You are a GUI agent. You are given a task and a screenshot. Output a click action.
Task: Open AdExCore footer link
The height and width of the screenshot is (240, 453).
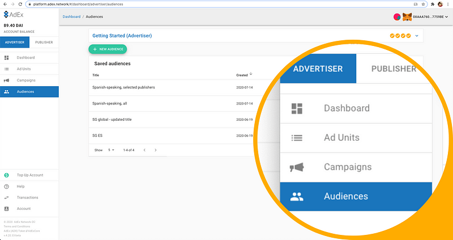(x=33, y=231)
